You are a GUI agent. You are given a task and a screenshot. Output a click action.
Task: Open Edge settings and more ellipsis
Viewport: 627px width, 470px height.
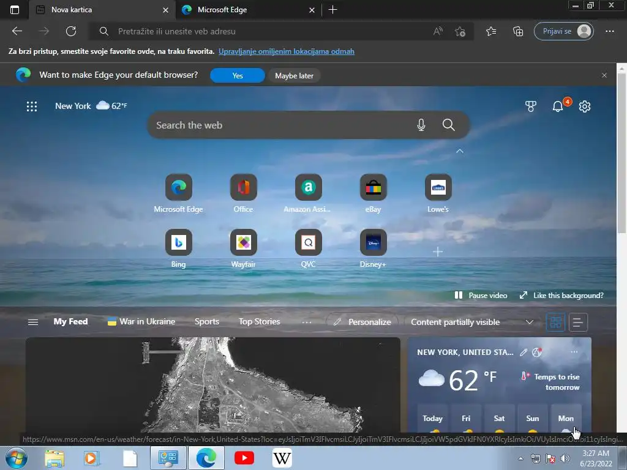point(609,31)
